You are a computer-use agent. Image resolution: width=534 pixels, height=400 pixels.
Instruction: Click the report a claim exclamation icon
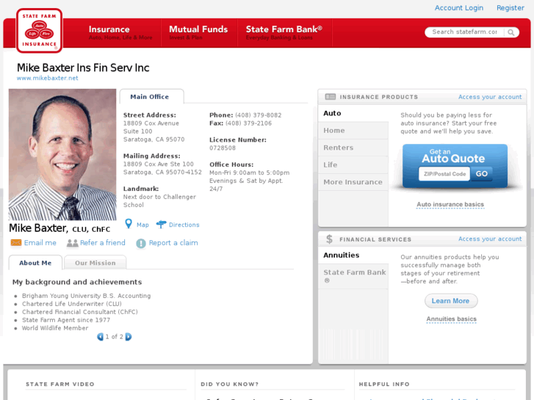click(141, 243)
